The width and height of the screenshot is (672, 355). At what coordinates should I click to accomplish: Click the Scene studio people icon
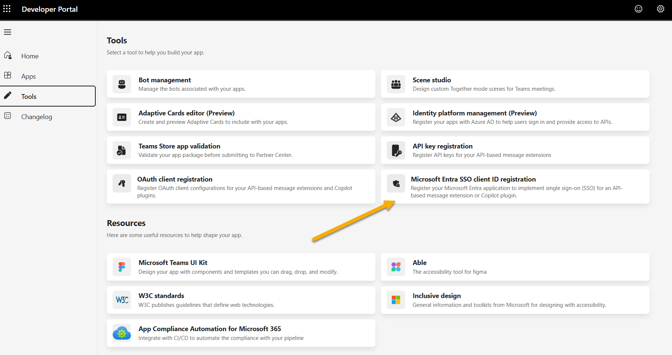[396, 84]
